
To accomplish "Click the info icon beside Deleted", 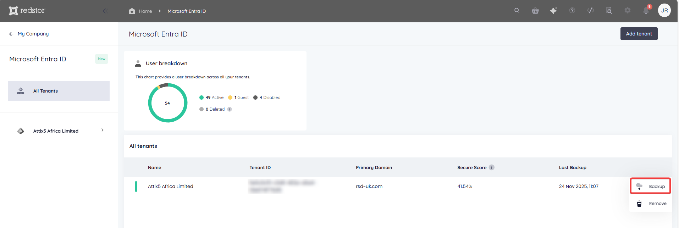I will [230, 109].
